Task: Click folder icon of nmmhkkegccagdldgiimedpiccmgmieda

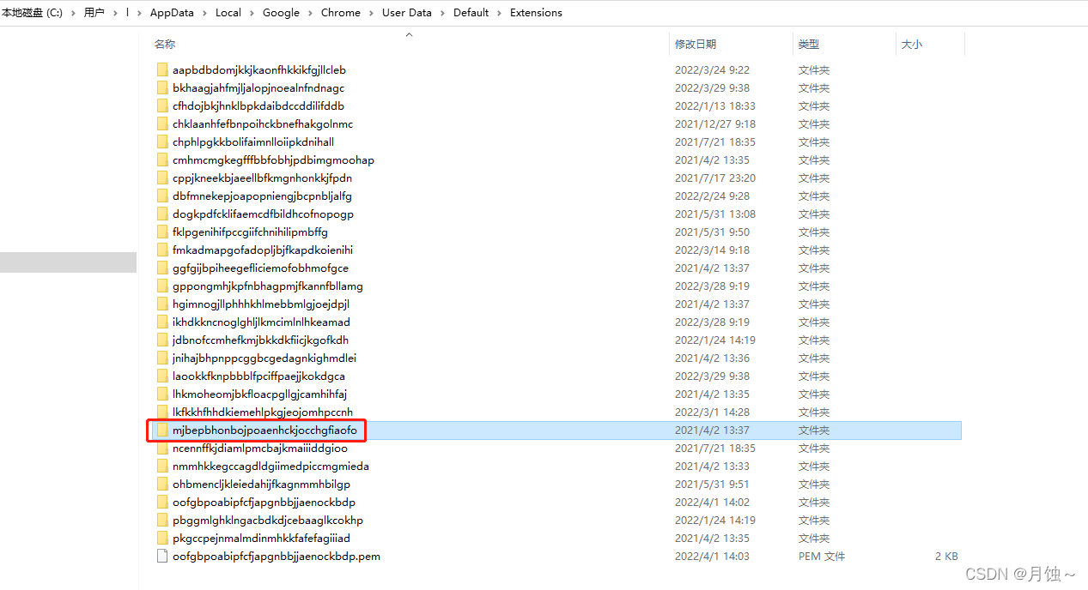Action: click(162, 467)
